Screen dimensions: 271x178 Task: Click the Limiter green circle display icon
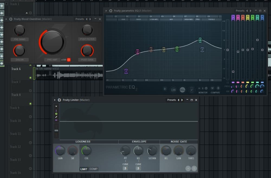56,114
